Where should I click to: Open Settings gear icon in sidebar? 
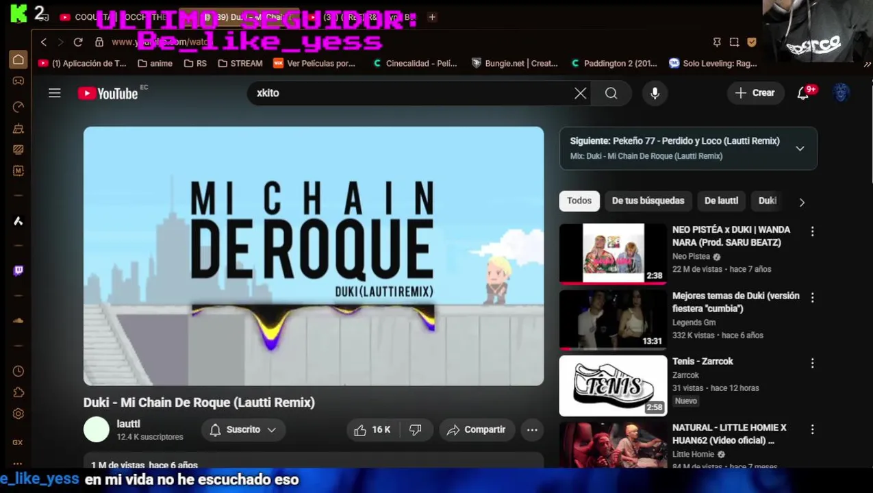(x=18, y=414)
